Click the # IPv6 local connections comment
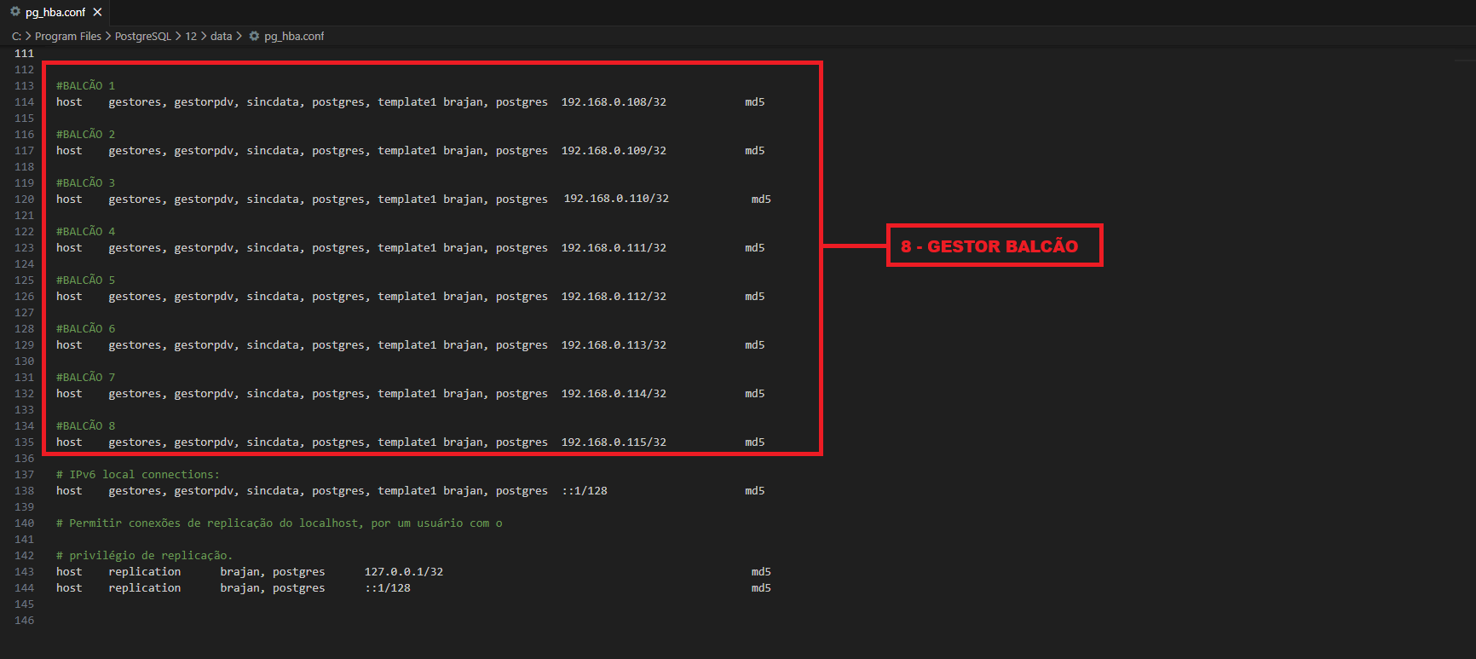Image resolution: width=1476 pixels, height=659 pixels. point(138,474)
